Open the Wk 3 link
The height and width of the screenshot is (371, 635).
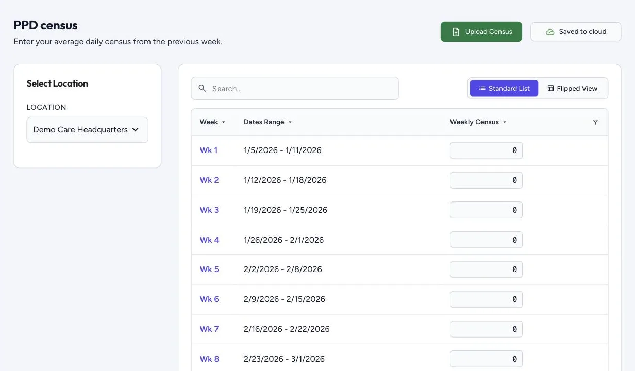[x=209, y=210]
